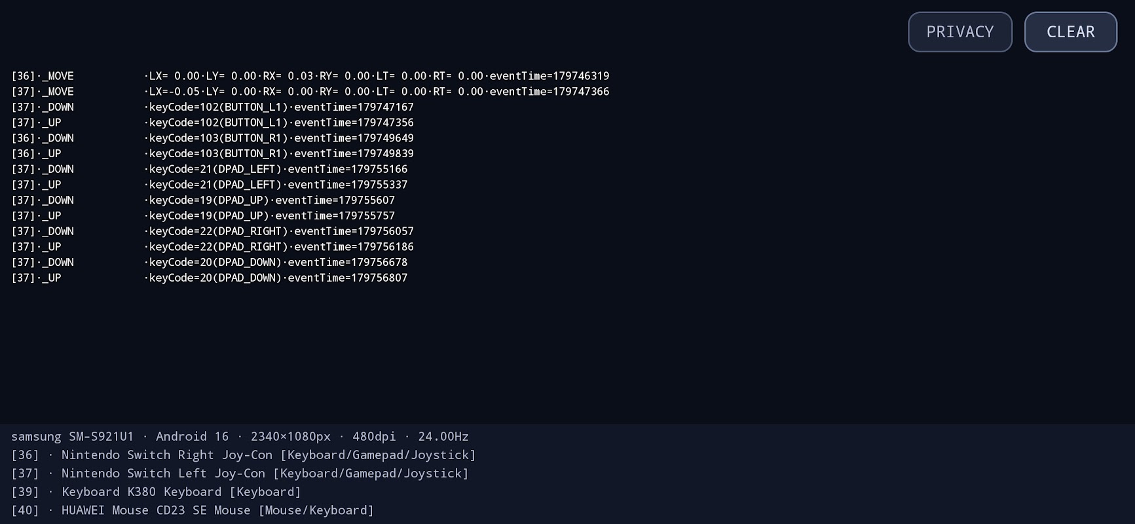This screenshot has height=524, width=1135.
Task: Select the Keyboard K380 device entry
Action: pos(157,491)
